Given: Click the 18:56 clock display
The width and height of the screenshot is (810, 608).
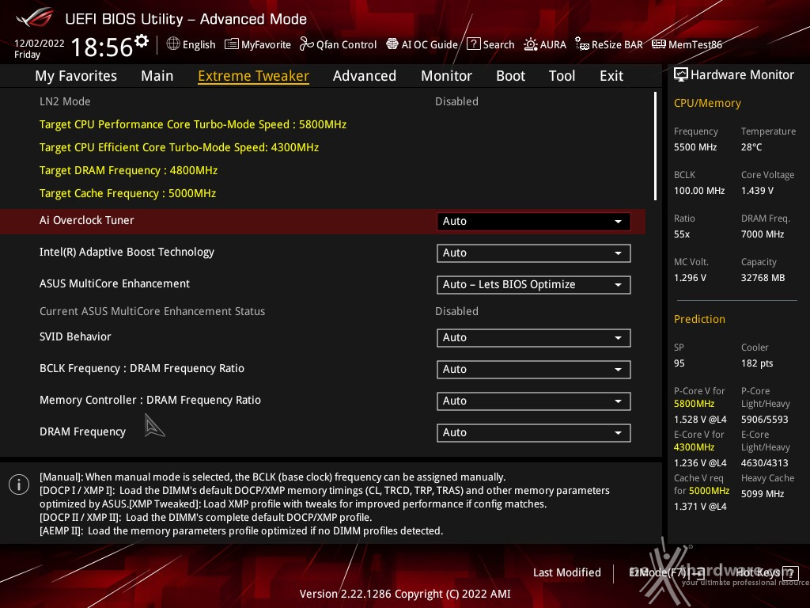Looking at the screenshot, I should (x=102, y=47).
